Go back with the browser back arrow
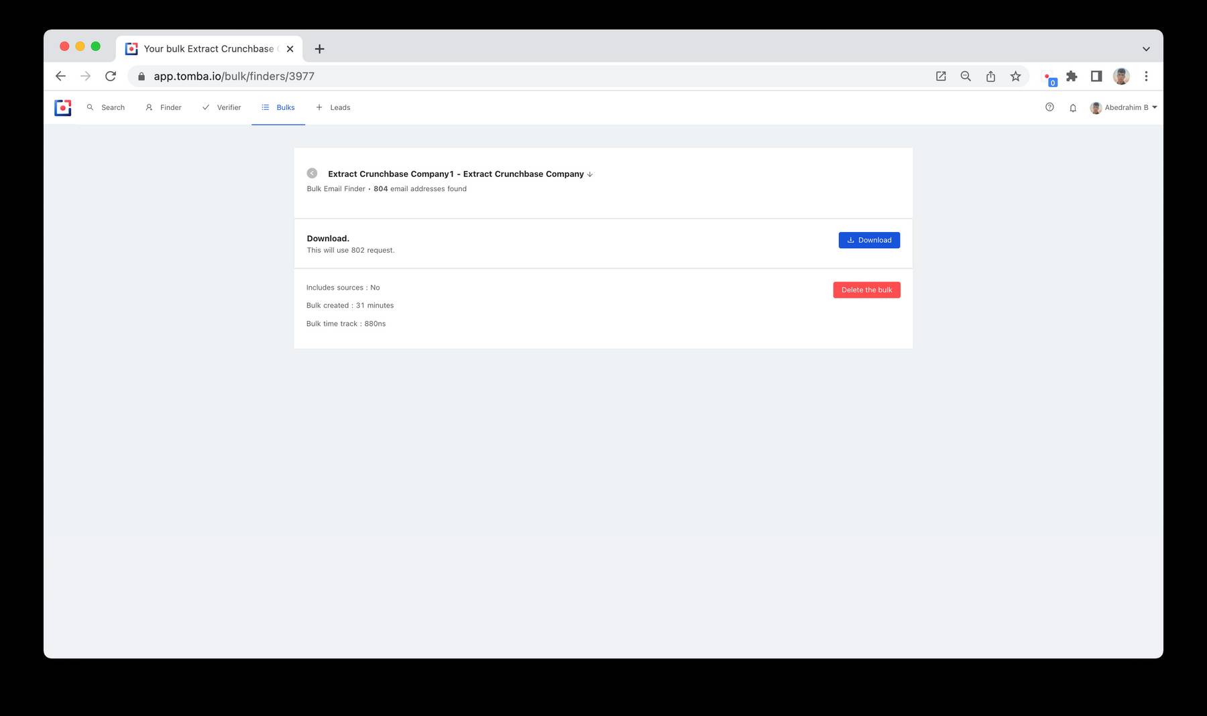1207x716 pixels. (60, 76)
